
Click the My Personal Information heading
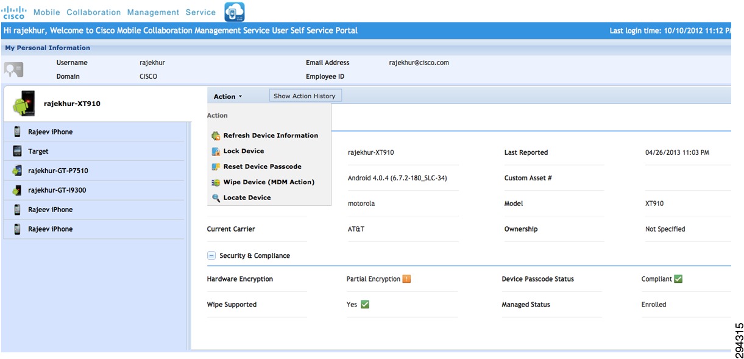click(48, 48)
